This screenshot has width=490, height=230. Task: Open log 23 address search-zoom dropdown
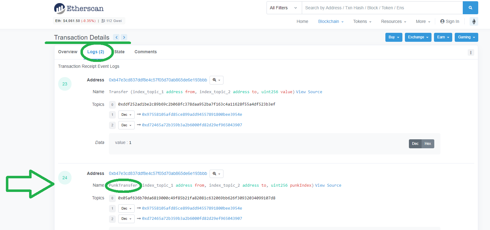[x=216, y=80]
